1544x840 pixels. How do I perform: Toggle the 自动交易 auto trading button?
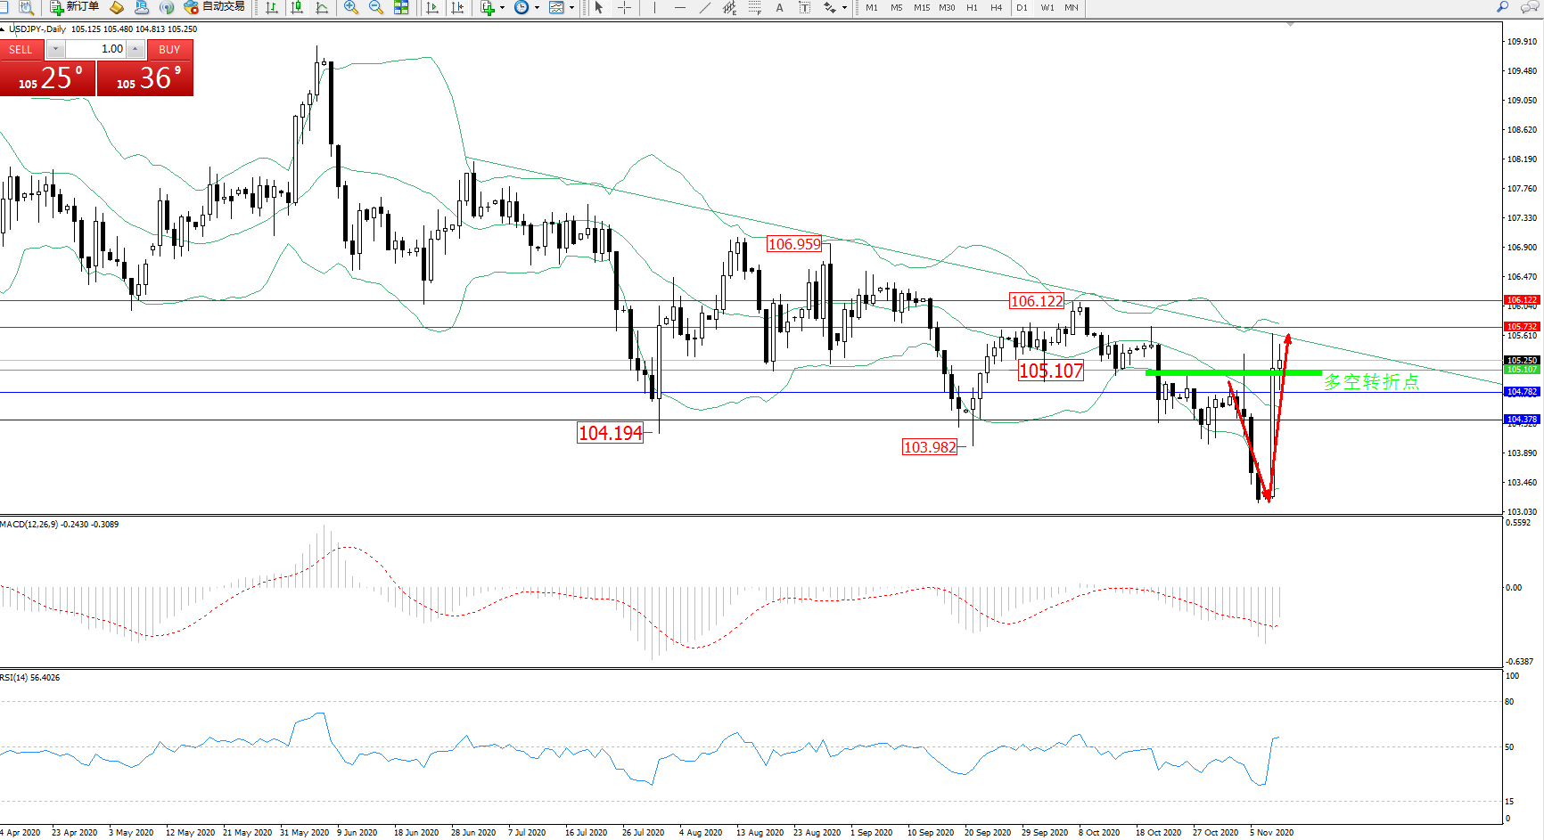pos(214,7)
